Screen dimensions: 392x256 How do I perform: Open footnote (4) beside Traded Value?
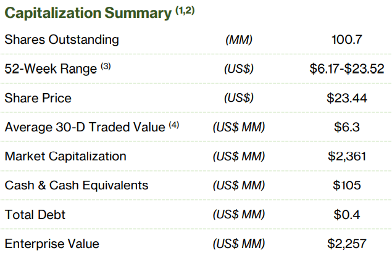coord(174,125)
